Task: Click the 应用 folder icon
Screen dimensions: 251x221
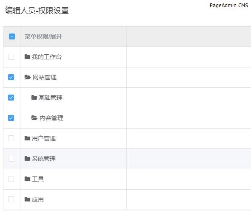Action: [27, 199]
